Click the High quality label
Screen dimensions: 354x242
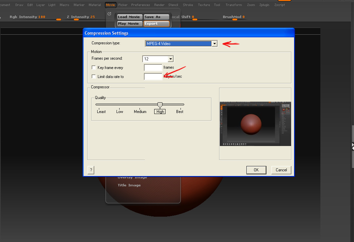(x=160, y=111)
